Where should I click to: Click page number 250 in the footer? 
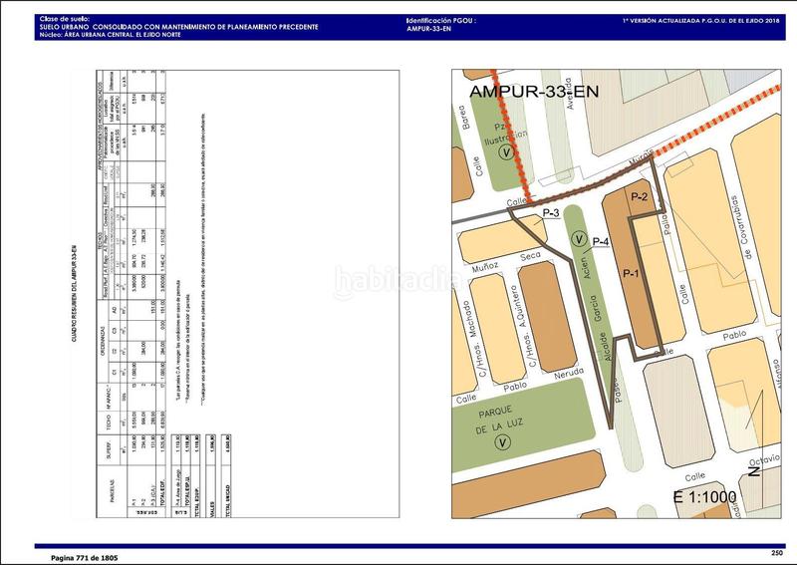[x=777, y=552]
